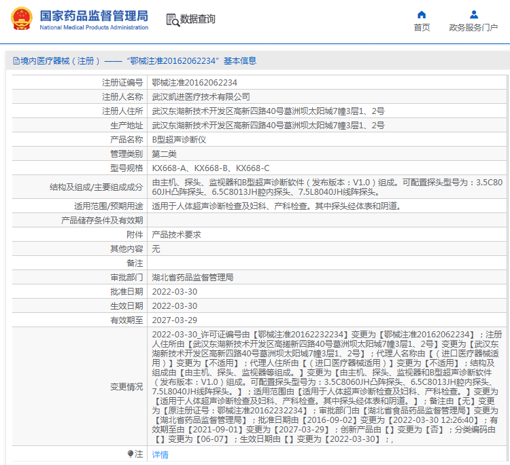The height and width of the screenshot is (465, 510).
Task: Open the 数据查询 search icon
Action: [x=173, y=20]
